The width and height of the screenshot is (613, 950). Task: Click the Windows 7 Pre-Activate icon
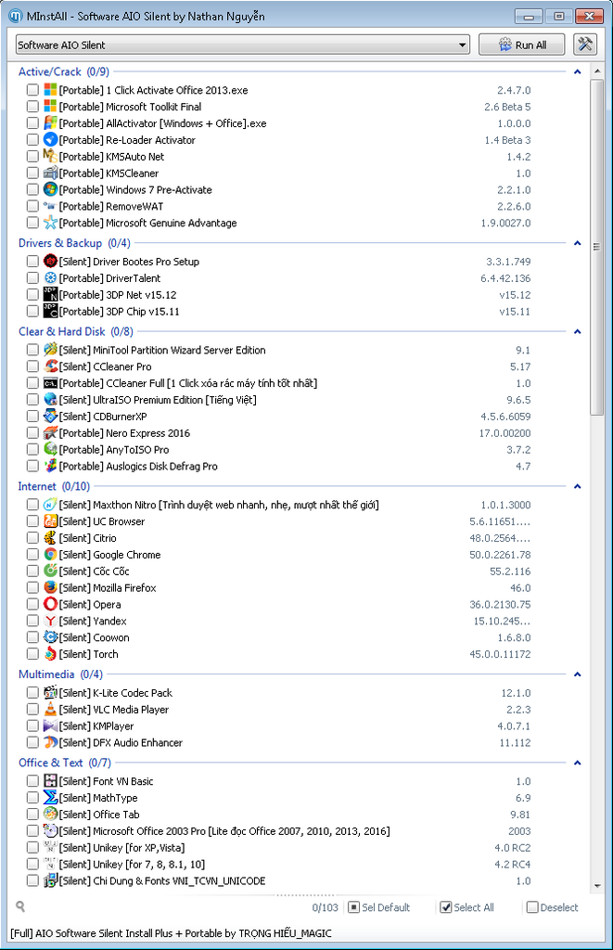[50, 189]
